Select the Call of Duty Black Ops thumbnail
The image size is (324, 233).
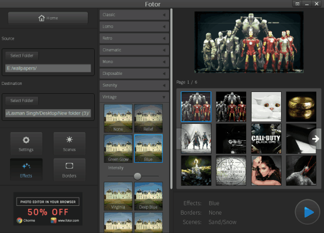(266, 139)
